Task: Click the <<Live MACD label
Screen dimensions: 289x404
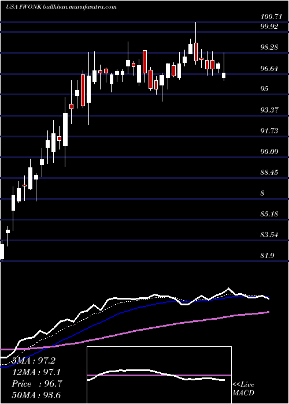Action: tap(243, 389)
